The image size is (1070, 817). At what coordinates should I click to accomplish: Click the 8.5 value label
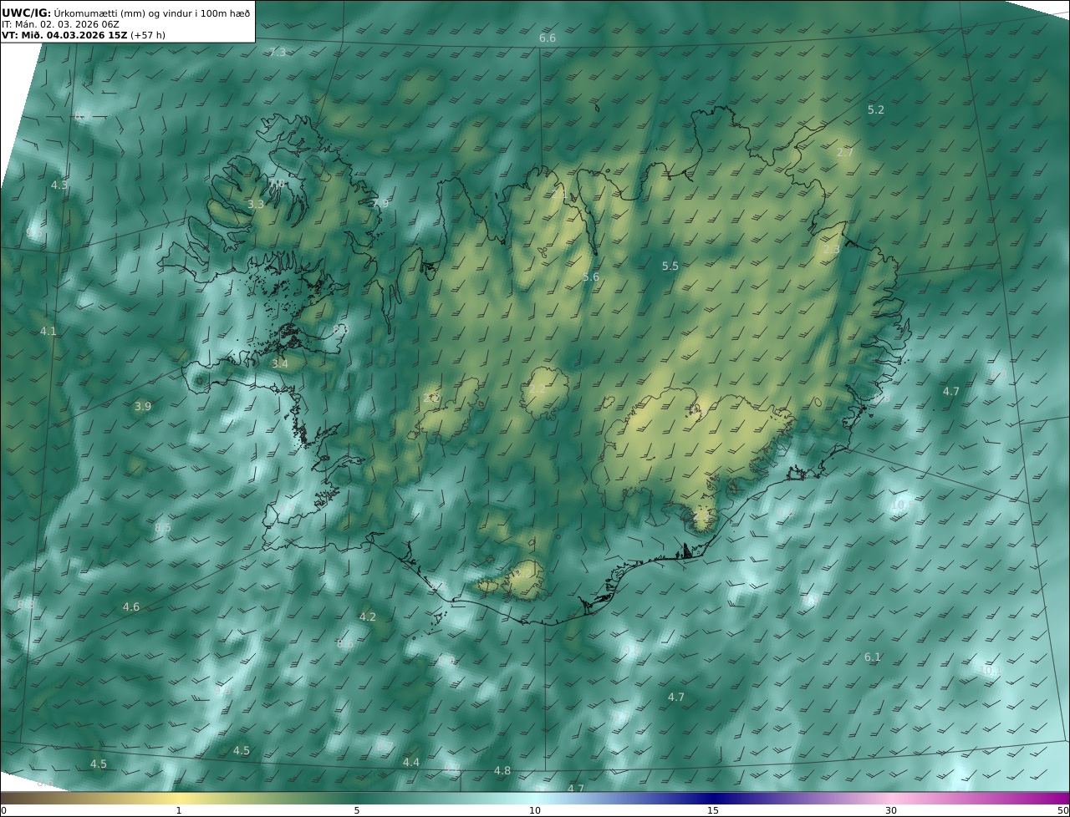pyautogui.click(x=163, y=527)
